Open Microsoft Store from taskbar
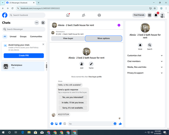 35,132
